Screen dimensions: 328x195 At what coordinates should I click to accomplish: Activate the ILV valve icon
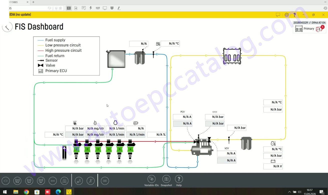41,180
